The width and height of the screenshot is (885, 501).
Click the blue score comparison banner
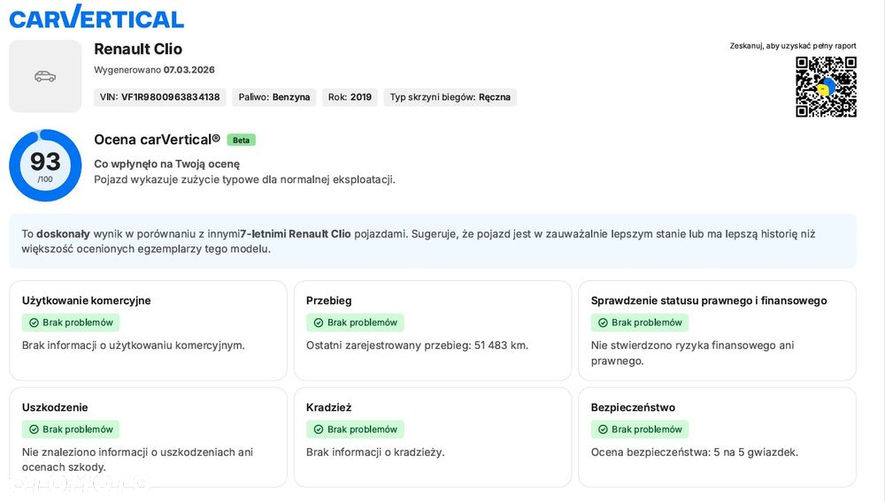click(x=433, y=241)
